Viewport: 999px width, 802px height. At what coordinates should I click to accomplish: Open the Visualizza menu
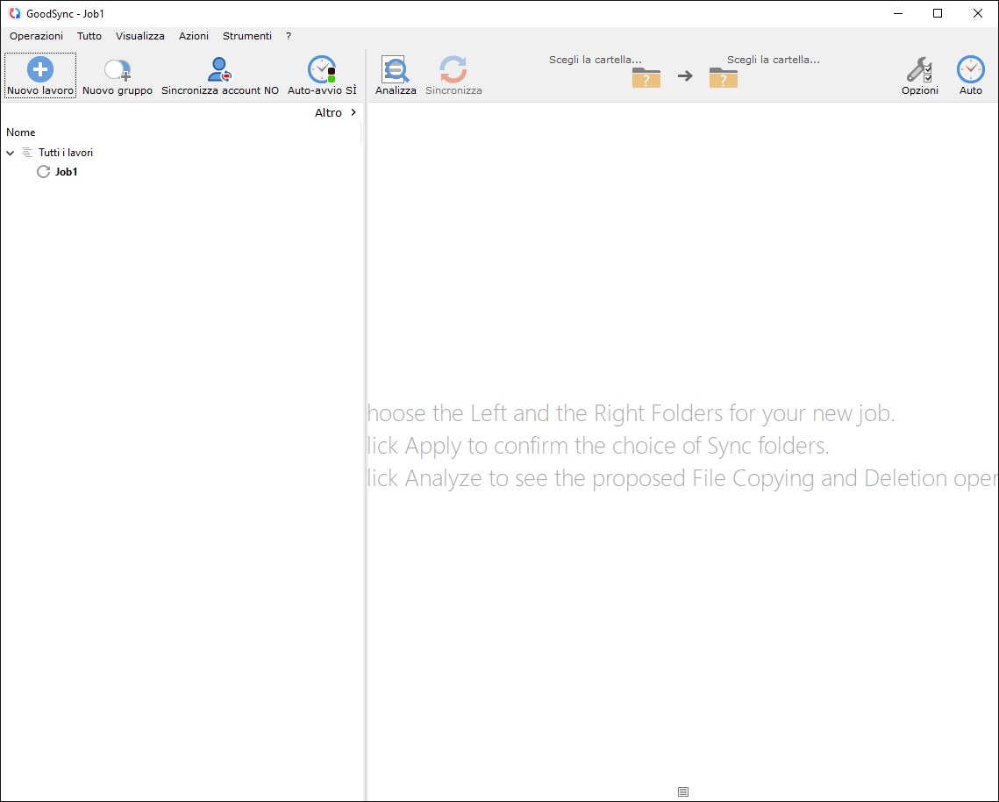[140, 36]
